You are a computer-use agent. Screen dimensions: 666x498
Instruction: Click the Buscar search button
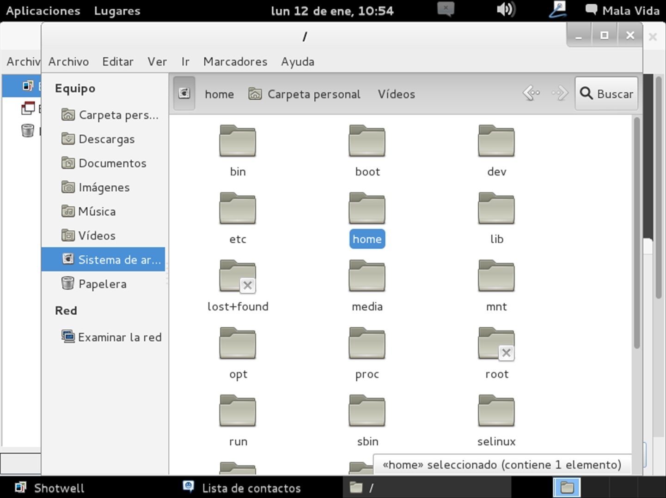click(x=606, y=94)
